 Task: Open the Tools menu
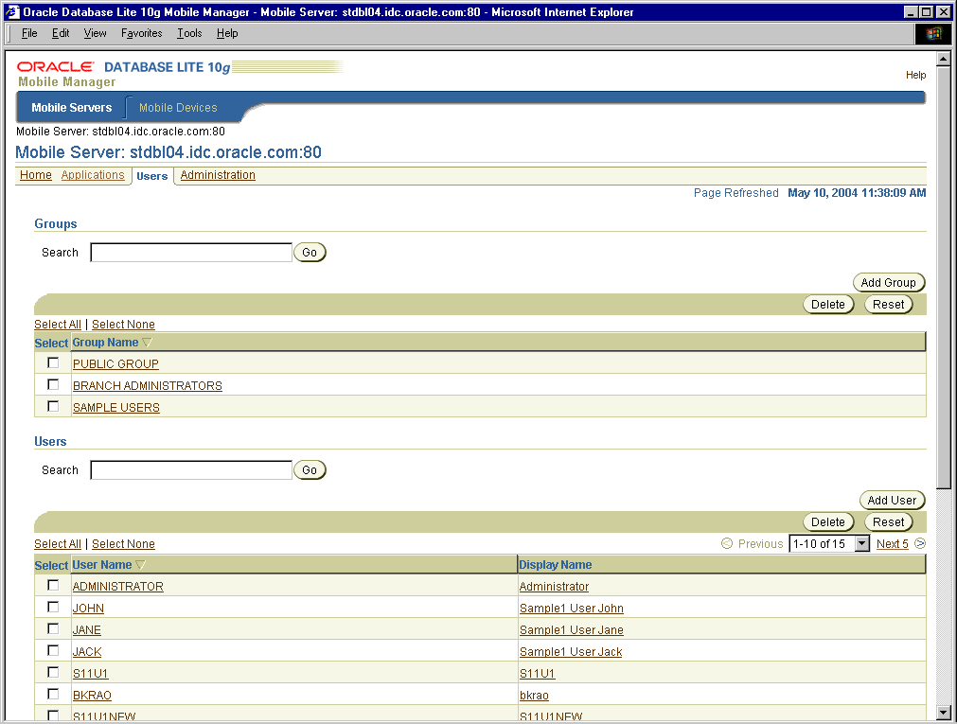[x=189, y=33]
